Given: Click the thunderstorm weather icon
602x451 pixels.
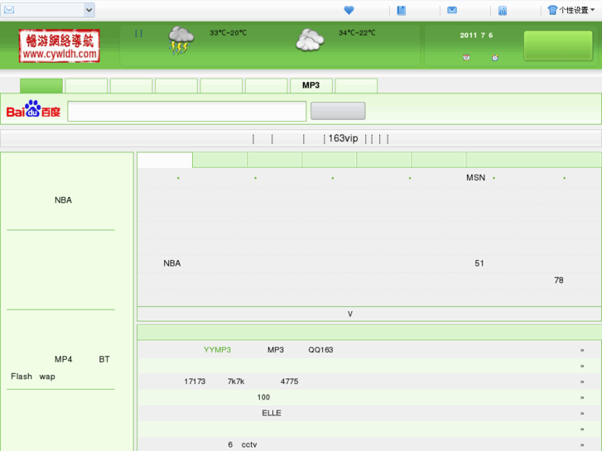Looking at the screenshot, I should [x=181, y=41].
